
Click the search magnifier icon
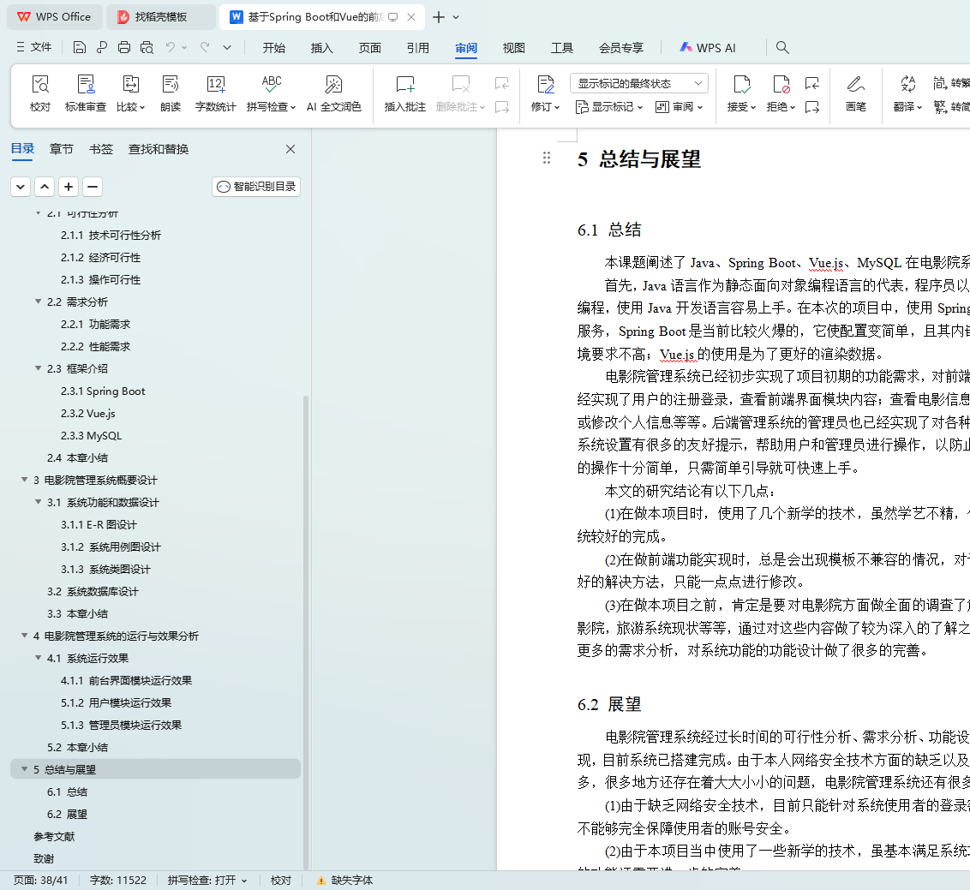[782, 48]
